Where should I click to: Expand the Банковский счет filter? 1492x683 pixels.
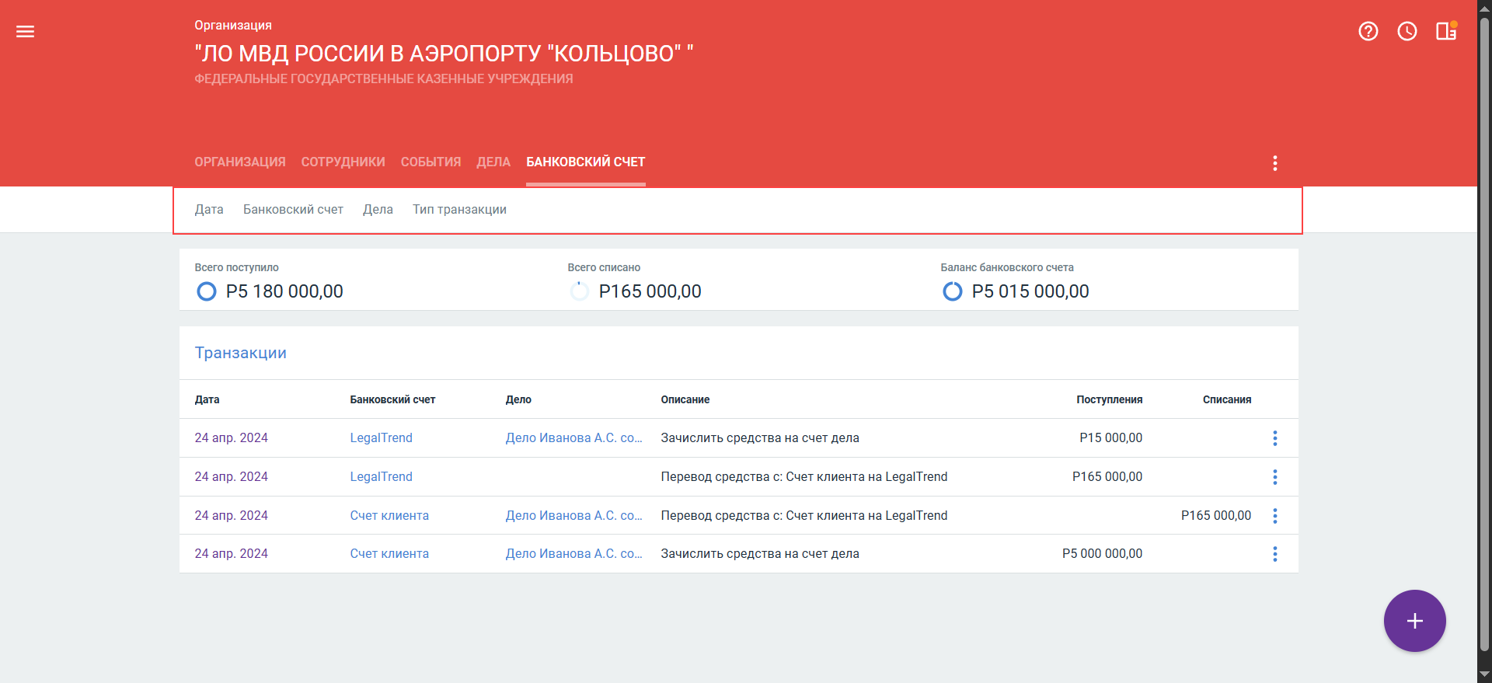(293, 210)
